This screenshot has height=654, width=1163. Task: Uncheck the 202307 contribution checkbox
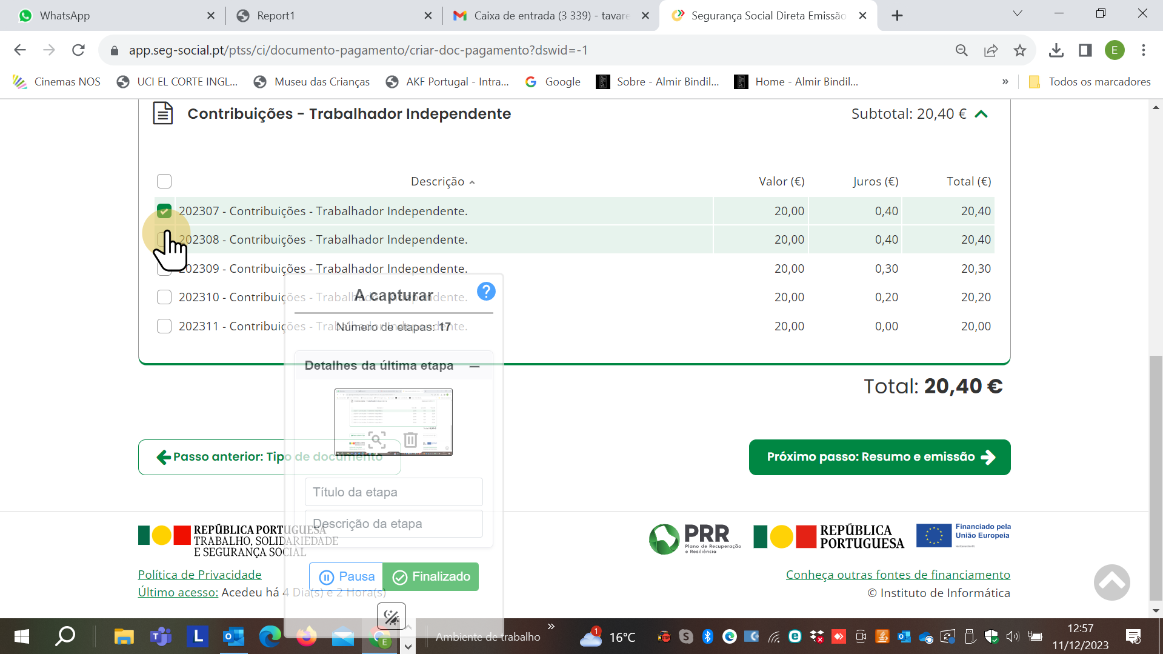(x=164, y=211)
